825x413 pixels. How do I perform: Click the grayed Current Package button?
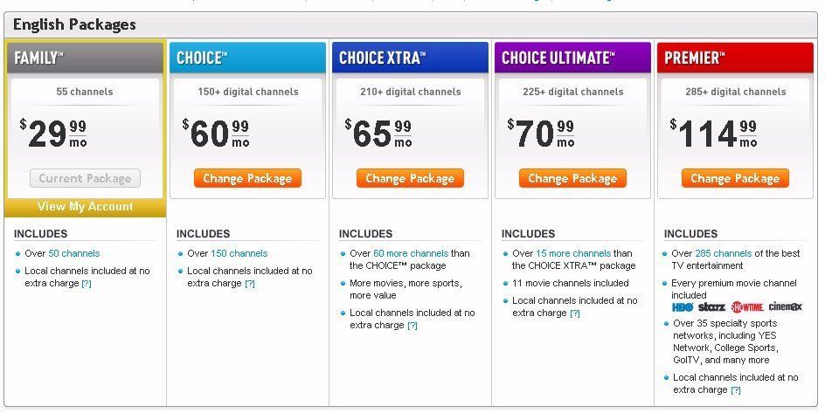[86, 178]
